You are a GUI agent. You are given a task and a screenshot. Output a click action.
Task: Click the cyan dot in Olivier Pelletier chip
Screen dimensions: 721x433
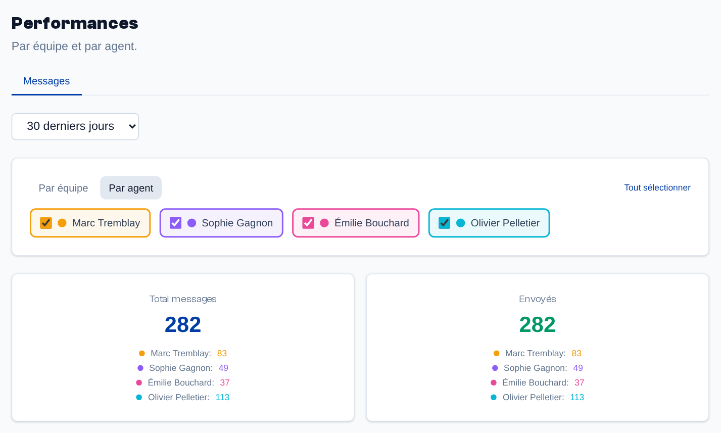click(x=461, y=223)
